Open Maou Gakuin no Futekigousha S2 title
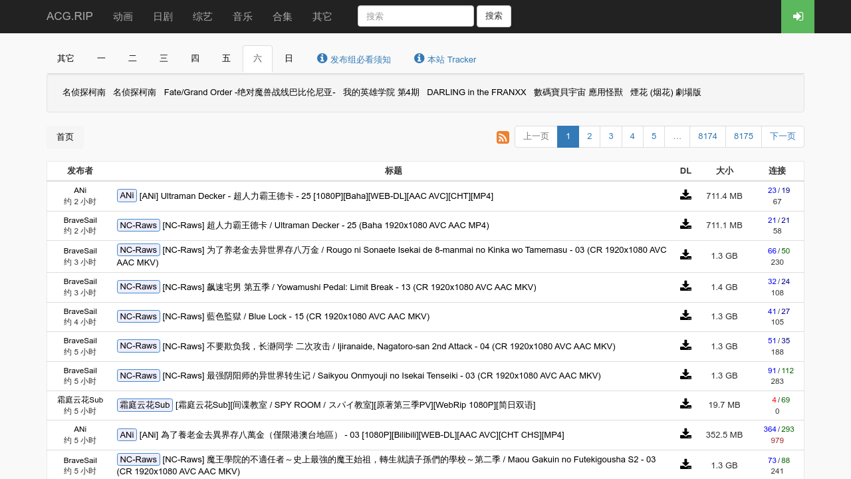 point(386,465)
